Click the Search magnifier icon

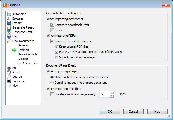pos(9,77)
